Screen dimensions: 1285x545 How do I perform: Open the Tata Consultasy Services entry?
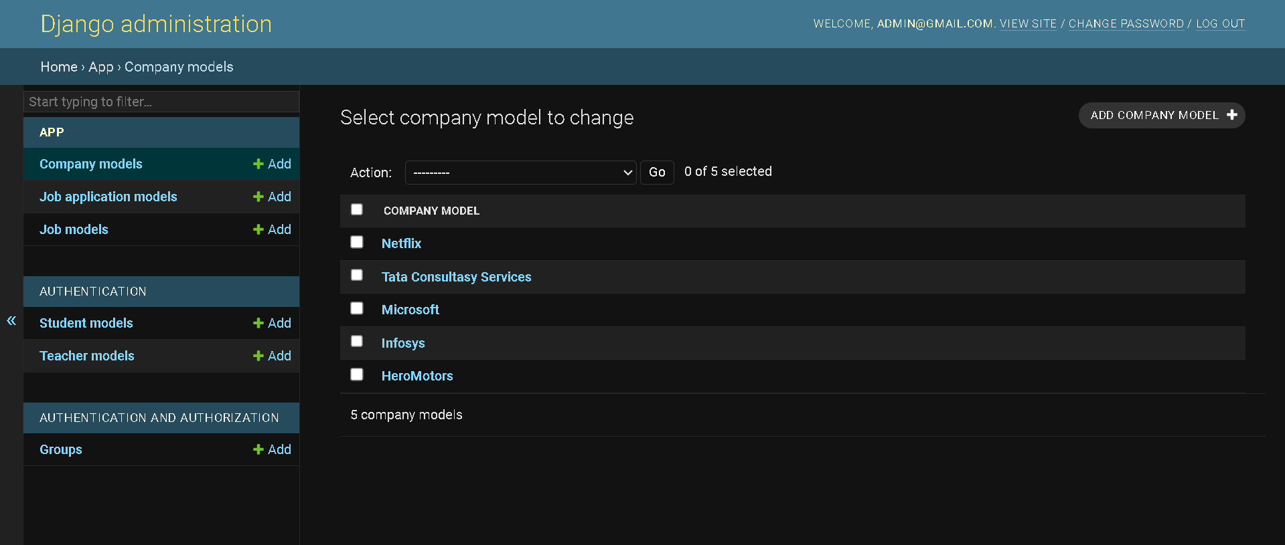tap(457, 277)
